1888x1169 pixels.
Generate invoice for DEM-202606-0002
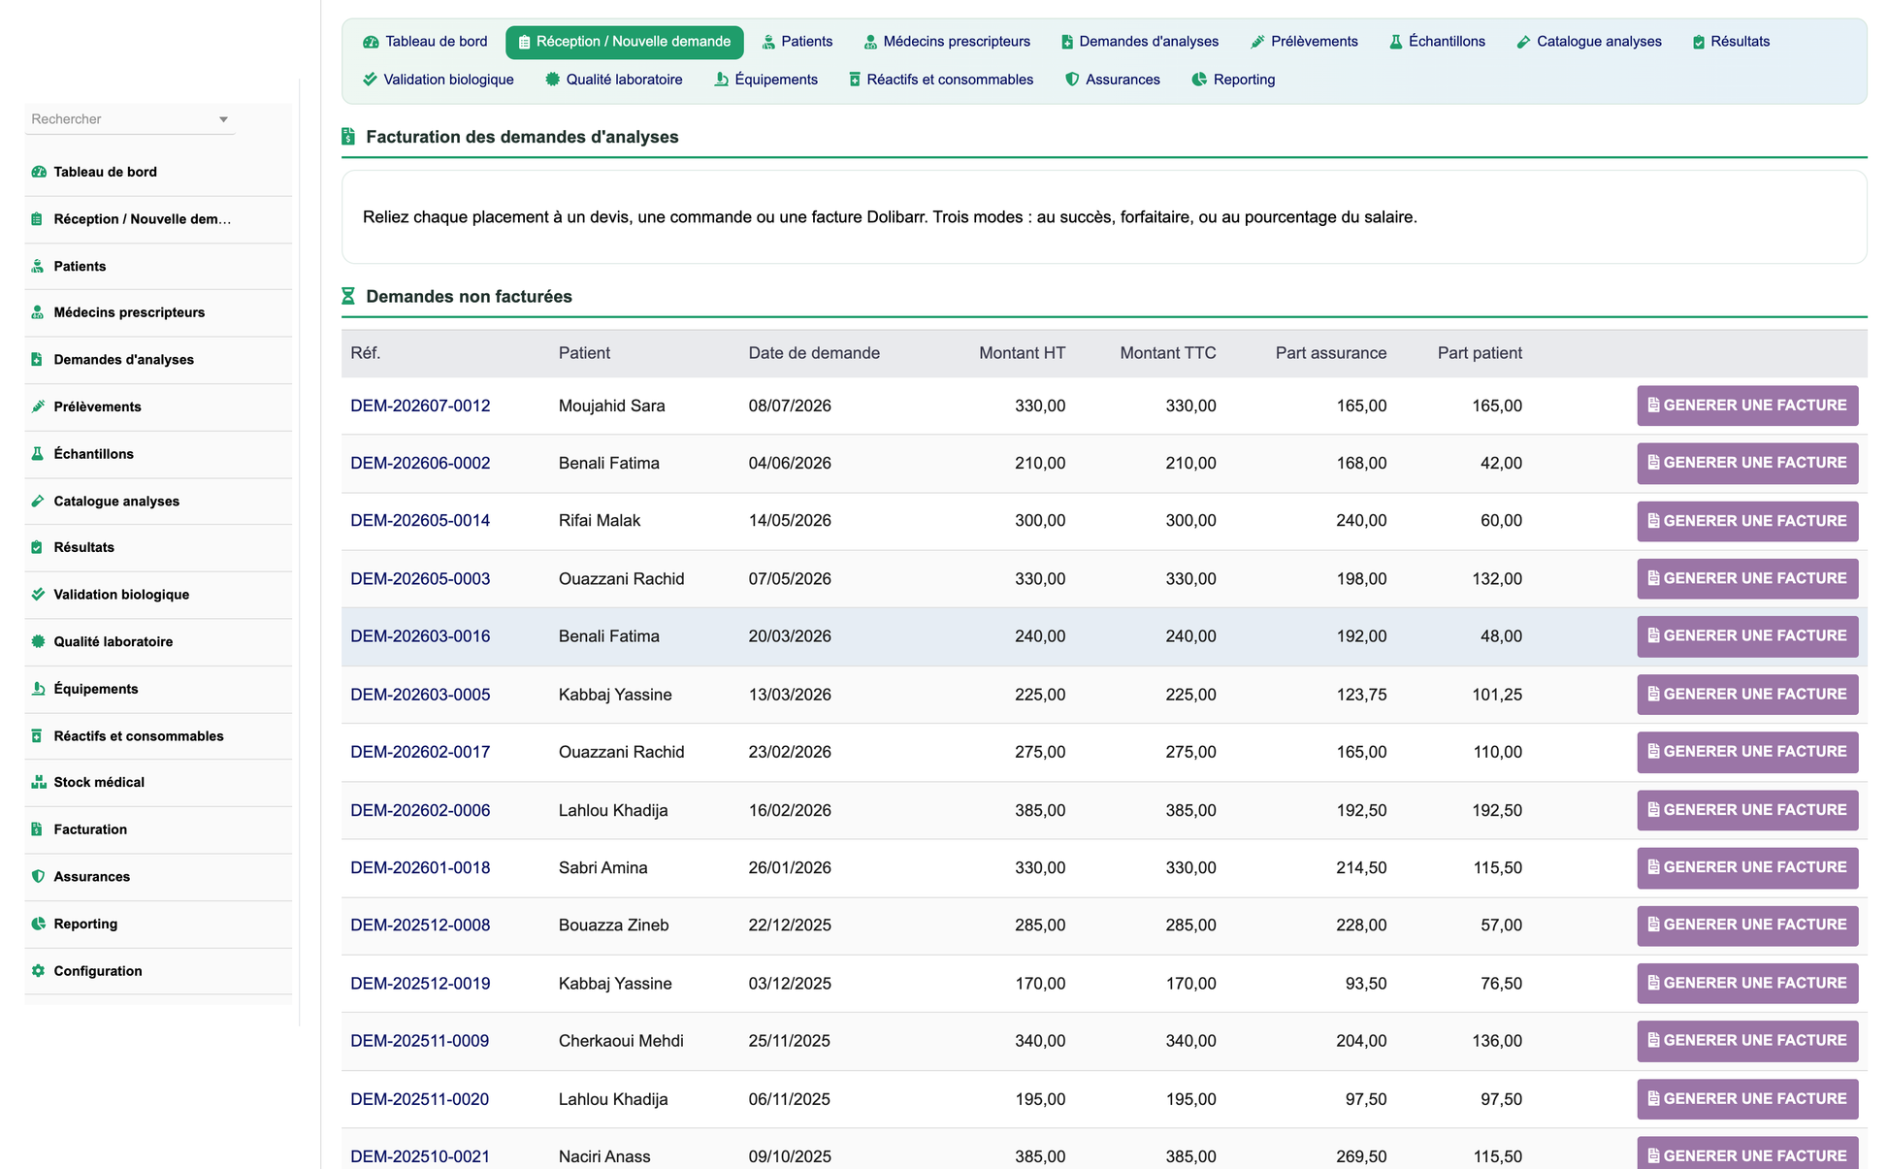1747,463
